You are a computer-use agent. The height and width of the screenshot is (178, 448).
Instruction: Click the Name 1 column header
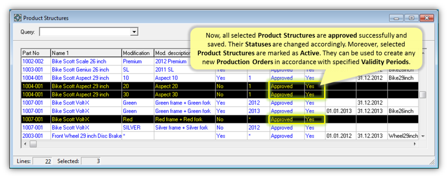pyautogui.click(x=86, y=53)
